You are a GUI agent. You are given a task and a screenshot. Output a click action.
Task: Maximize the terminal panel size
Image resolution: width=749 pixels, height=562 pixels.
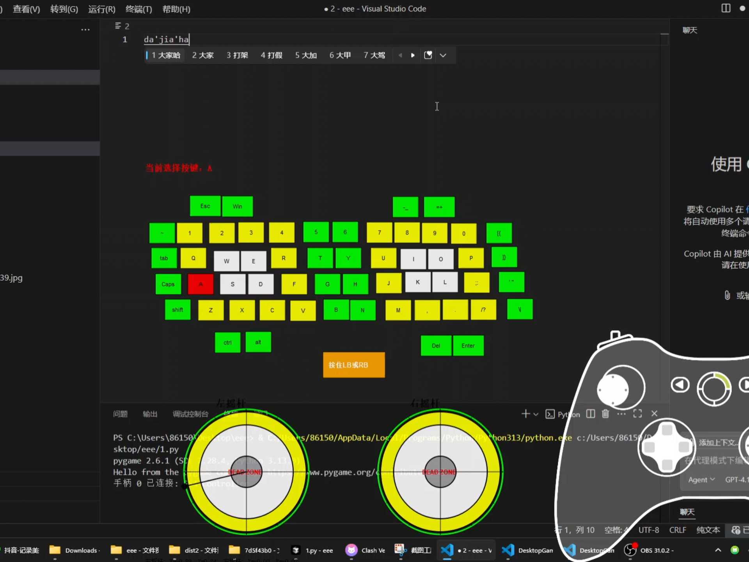637,414
